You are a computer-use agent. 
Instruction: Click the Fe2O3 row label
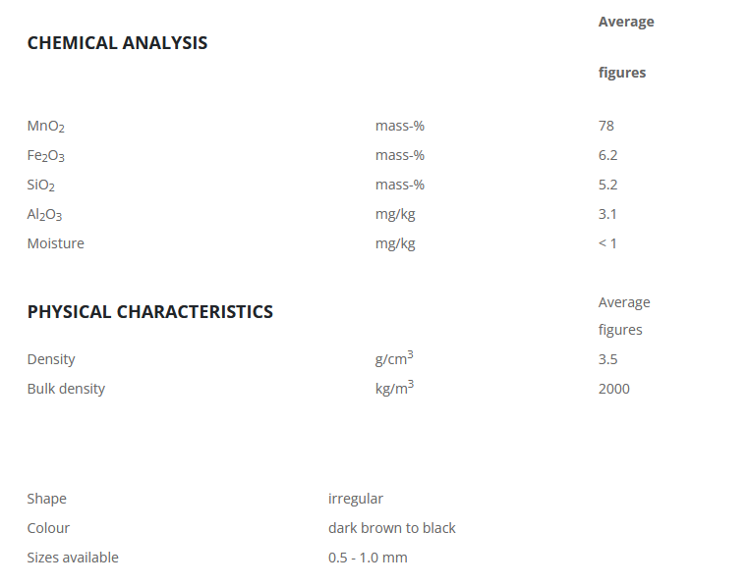[x=45, y=156]
